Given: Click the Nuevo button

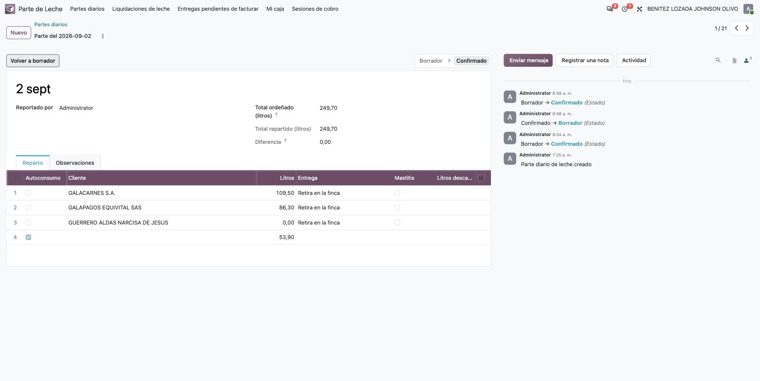Looking at the screenshot, I should 18,33.
